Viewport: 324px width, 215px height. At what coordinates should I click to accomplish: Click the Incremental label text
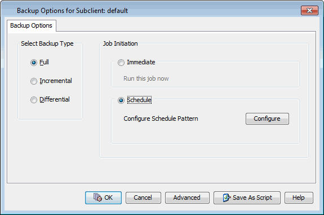pos(56,81)
